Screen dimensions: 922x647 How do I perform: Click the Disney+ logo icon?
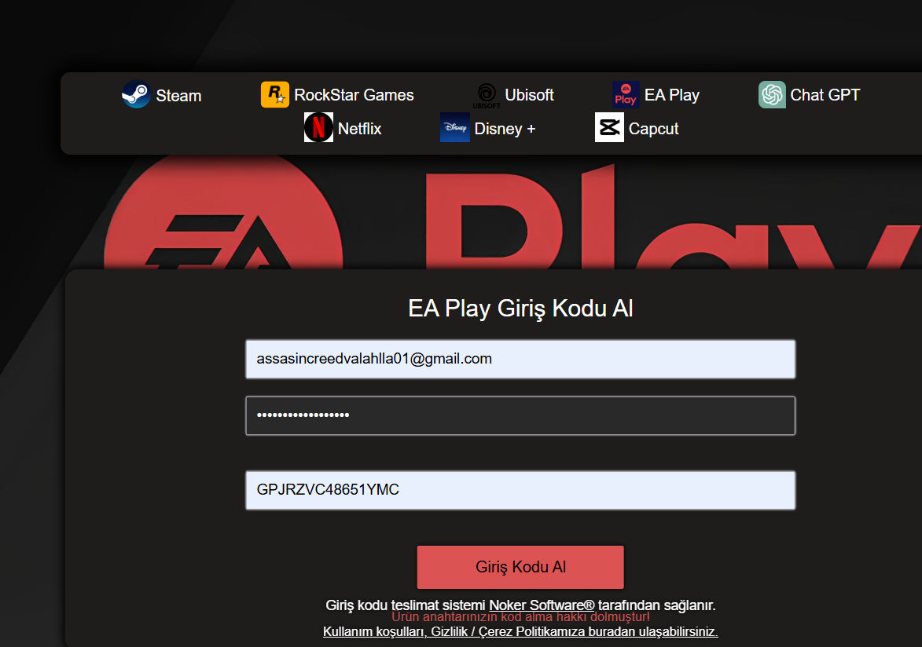[455, 127]
